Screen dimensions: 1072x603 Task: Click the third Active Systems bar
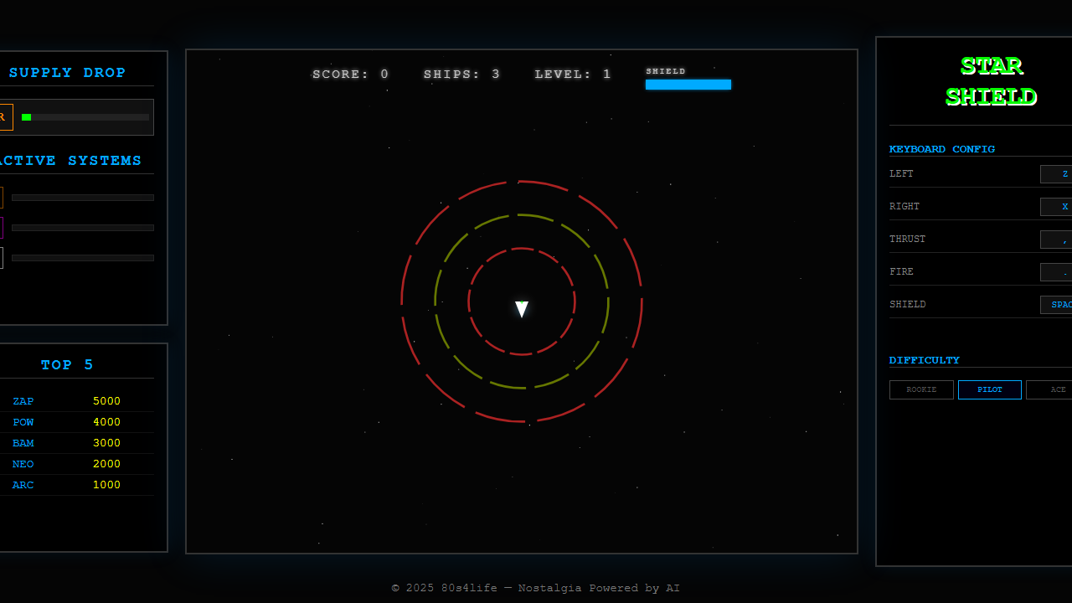(83, 258)
